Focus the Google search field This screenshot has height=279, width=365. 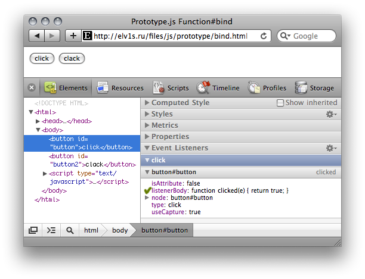pos(307,36)
